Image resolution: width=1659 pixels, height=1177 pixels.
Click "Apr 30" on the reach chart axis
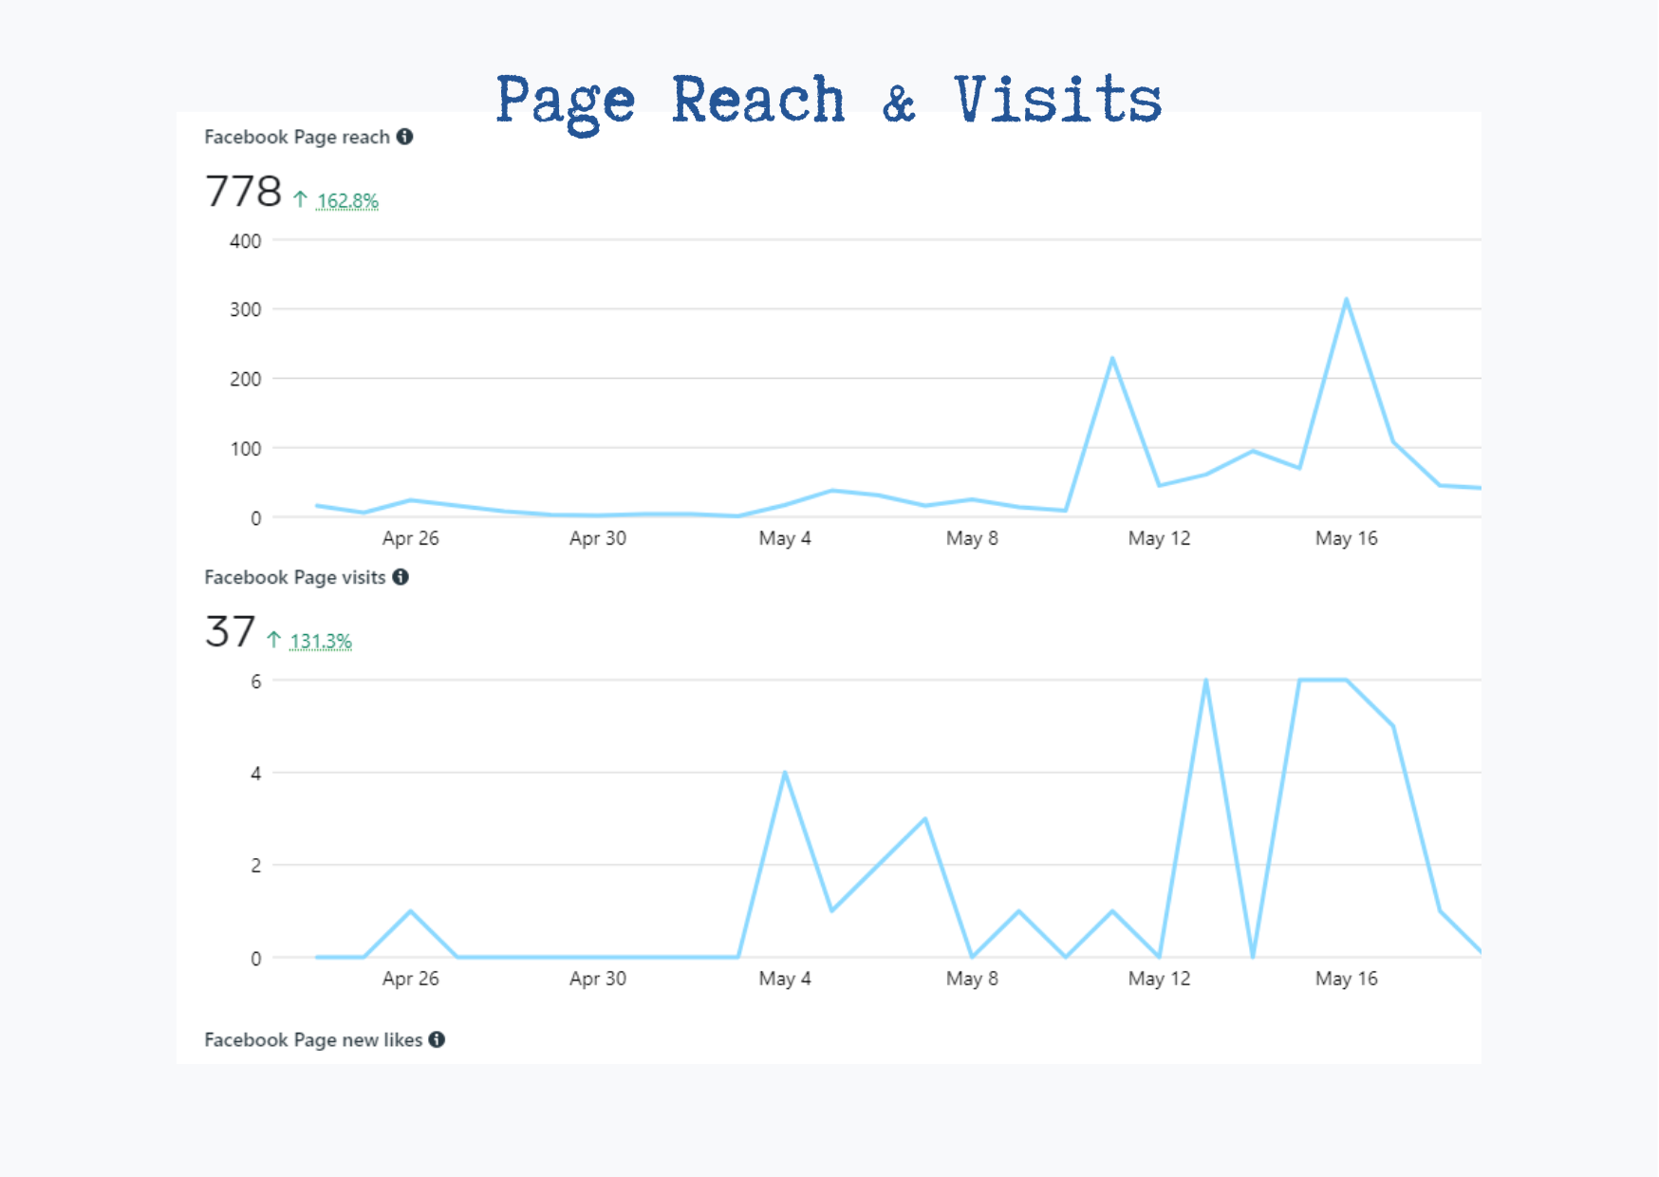coord(598,538)
